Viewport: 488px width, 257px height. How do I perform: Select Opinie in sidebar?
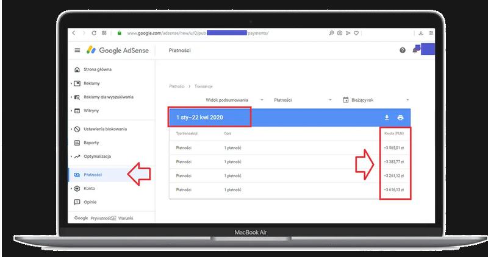coord(90,202)
